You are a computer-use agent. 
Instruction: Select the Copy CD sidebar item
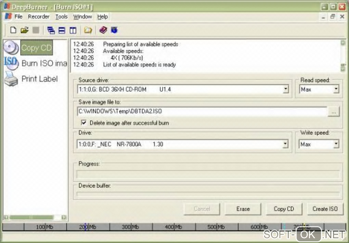37,48
